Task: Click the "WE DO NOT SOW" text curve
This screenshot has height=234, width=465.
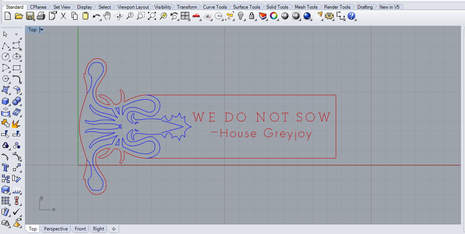Action: coord(262,117)
